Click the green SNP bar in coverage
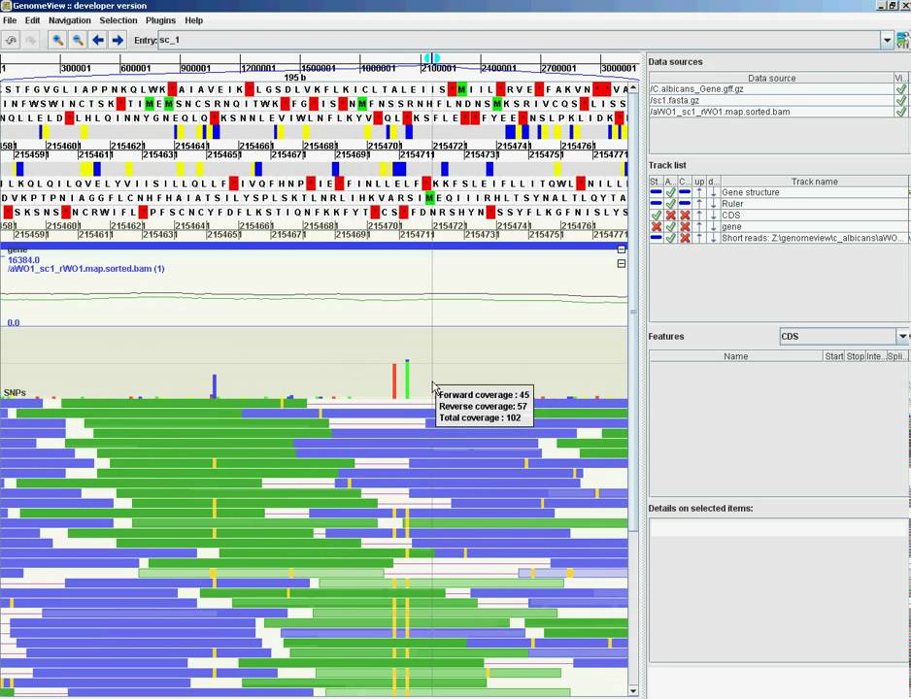The width and height of the screenshot is (911, 699). [407, 381]
